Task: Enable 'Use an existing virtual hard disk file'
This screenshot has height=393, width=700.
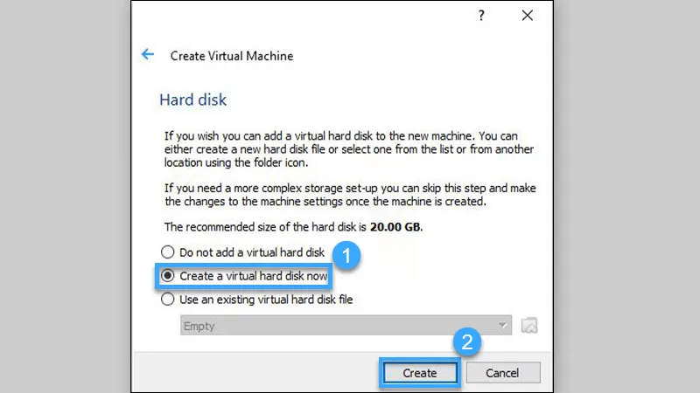Action: [256, 300]
